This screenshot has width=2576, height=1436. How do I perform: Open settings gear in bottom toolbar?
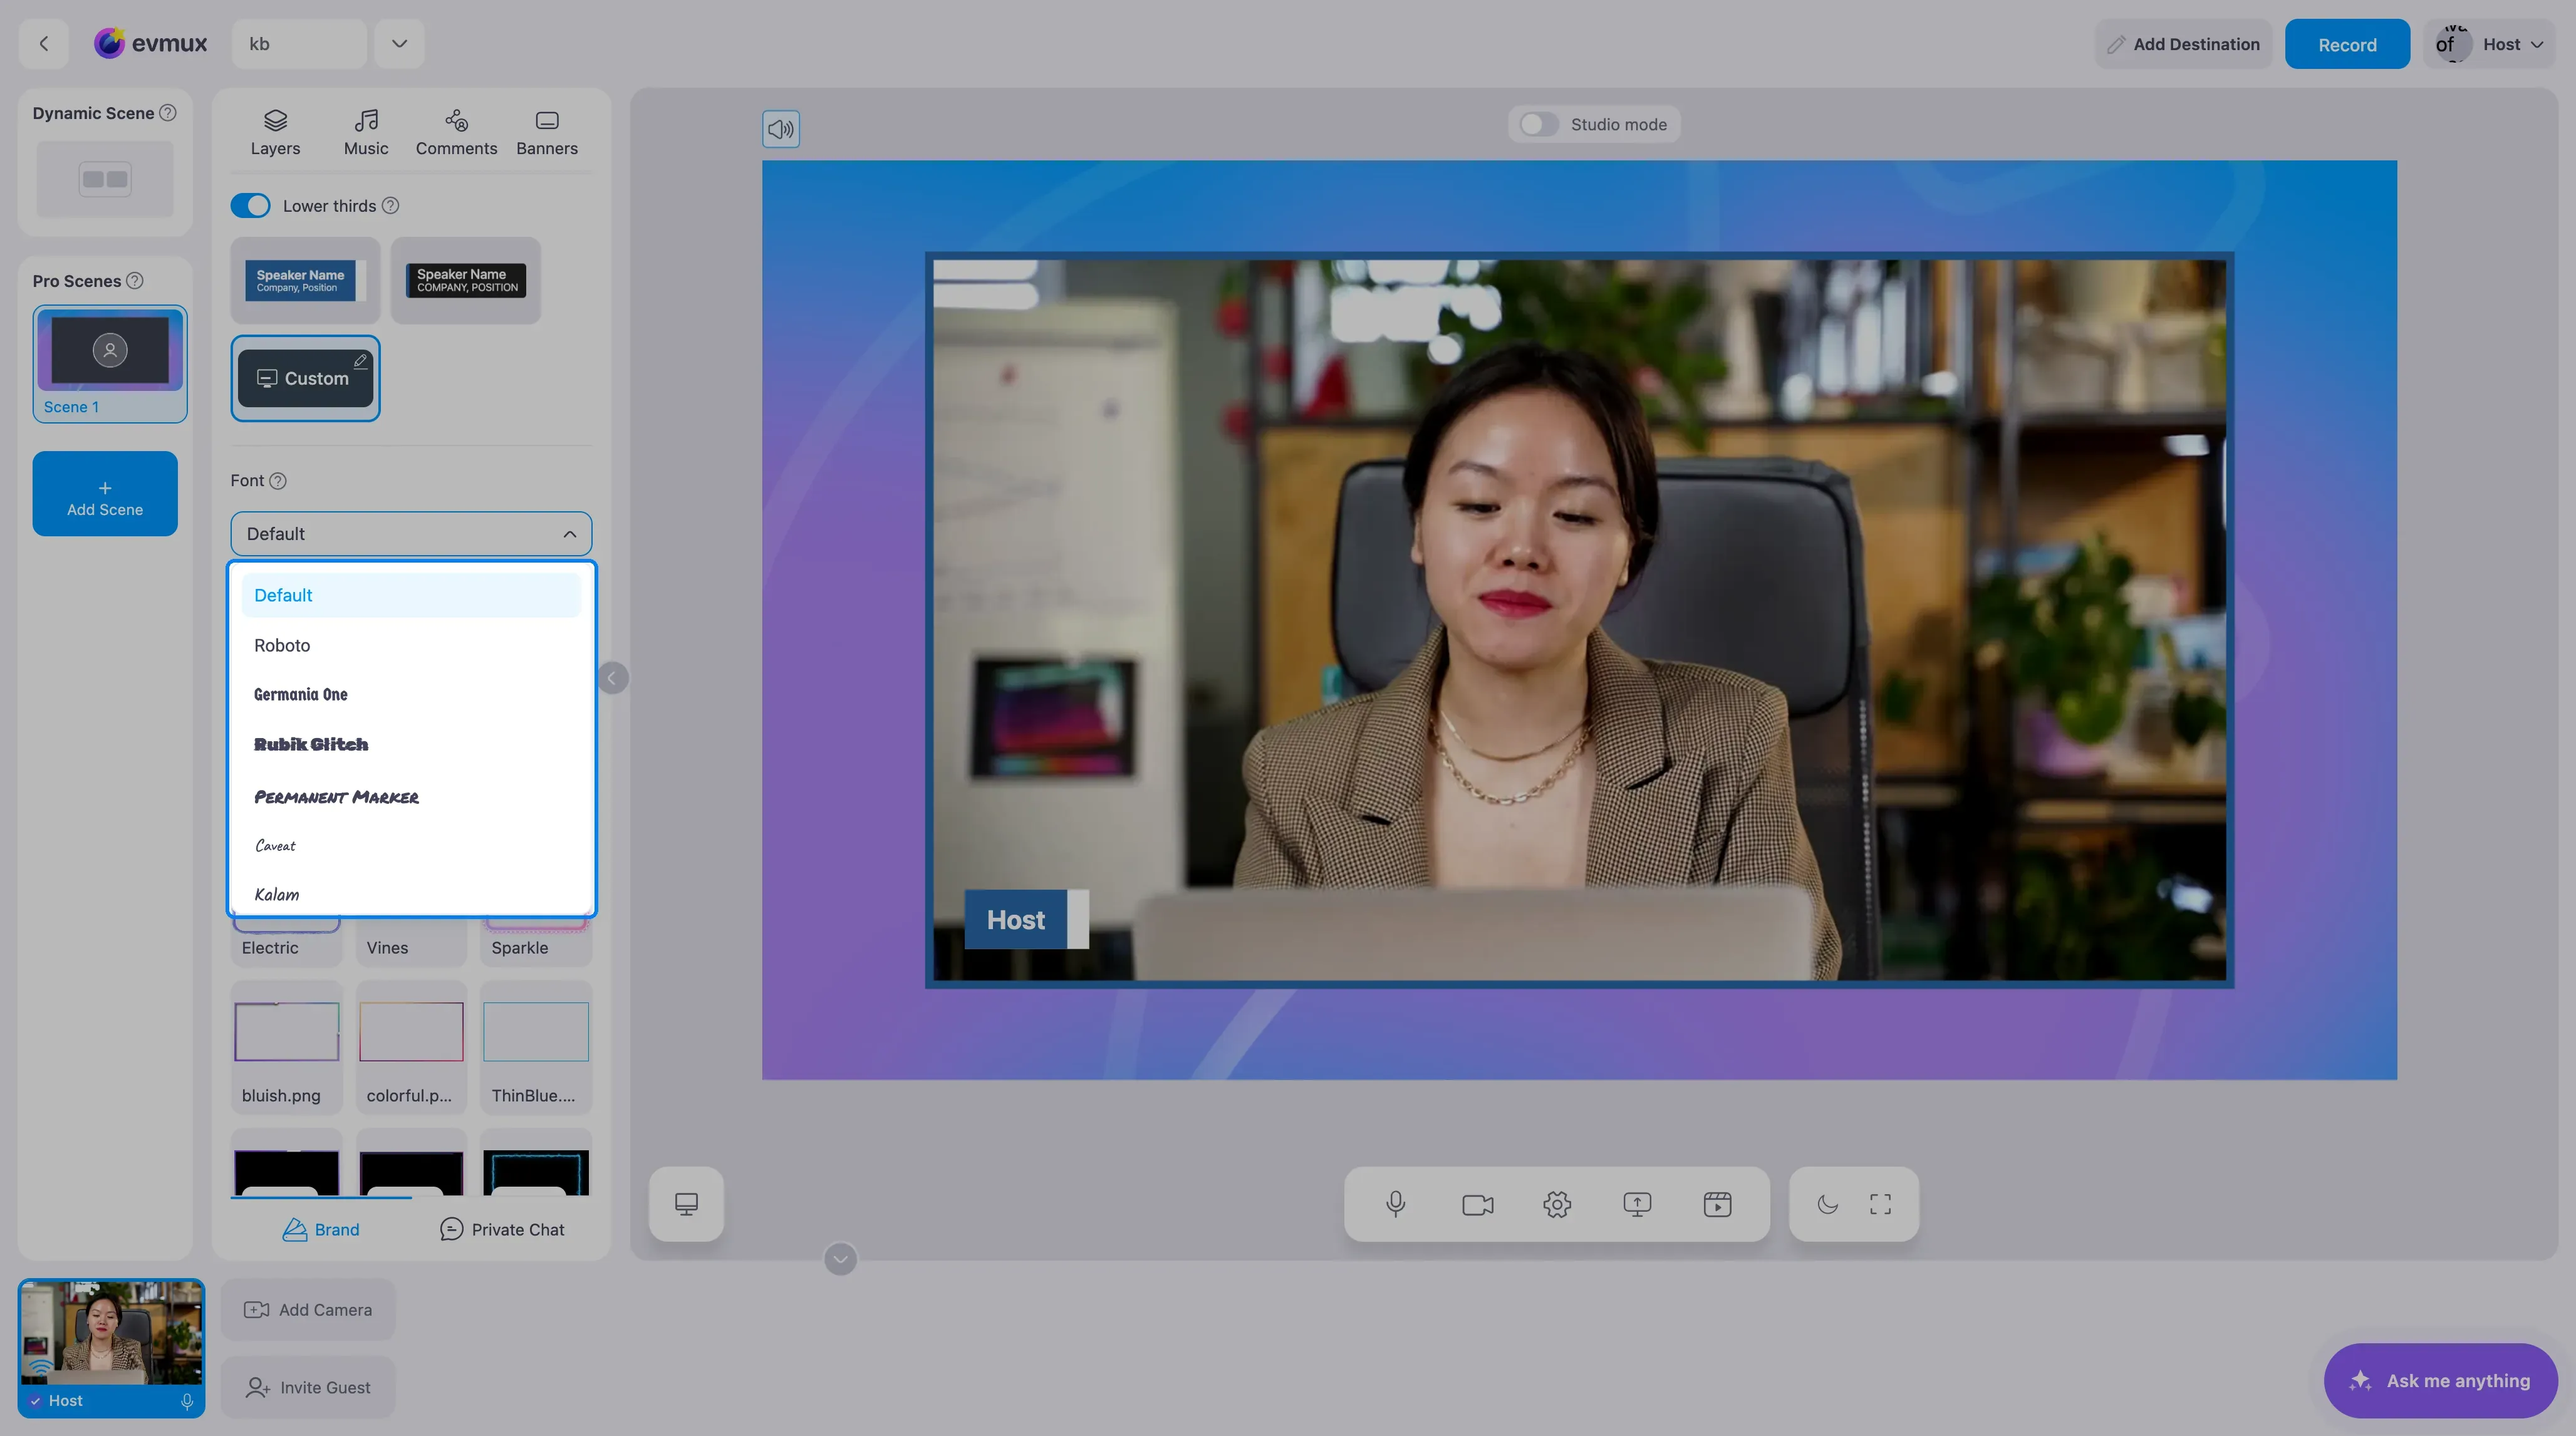1557,1204
